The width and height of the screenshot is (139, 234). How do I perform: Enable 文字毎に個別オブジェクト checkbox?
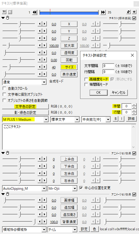[x=4, y=94]
